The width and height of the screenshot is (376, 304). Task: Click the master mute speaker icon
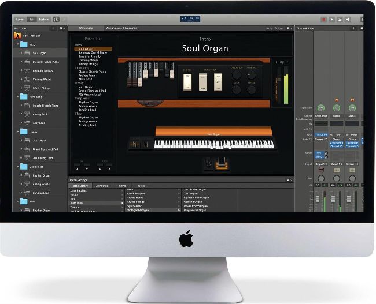pos(348,20)
